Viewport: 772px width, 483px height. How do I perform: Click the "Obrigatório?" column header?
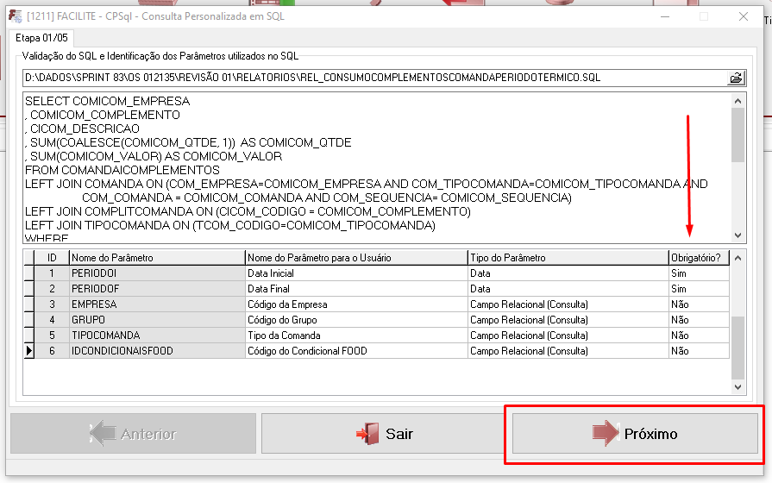(698, 258)
